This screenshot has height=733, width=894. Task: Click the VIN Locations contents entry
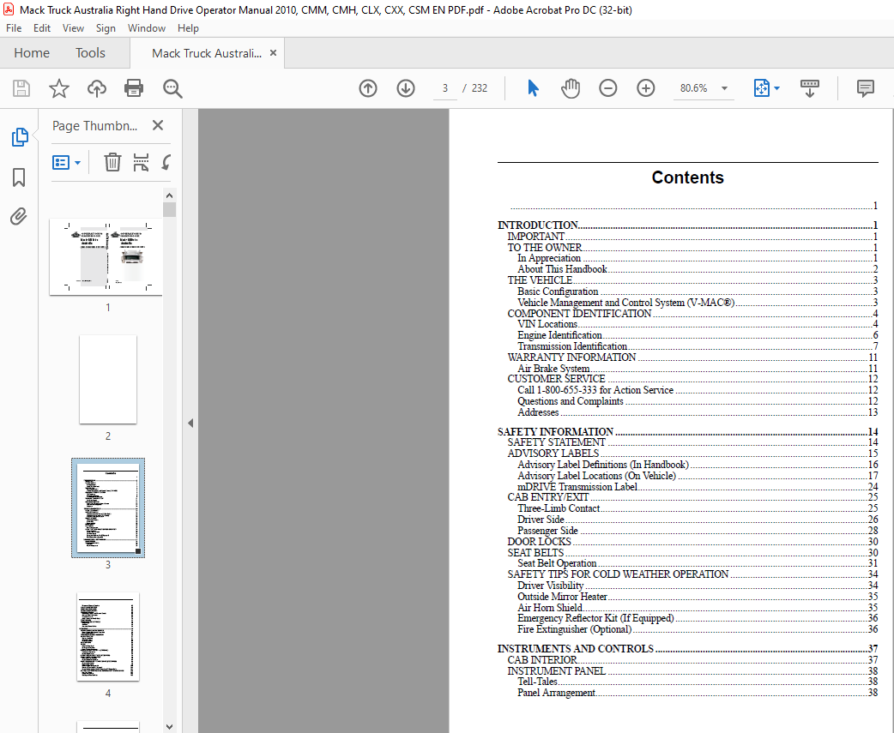pyautogui.click(x=698, y=324)
